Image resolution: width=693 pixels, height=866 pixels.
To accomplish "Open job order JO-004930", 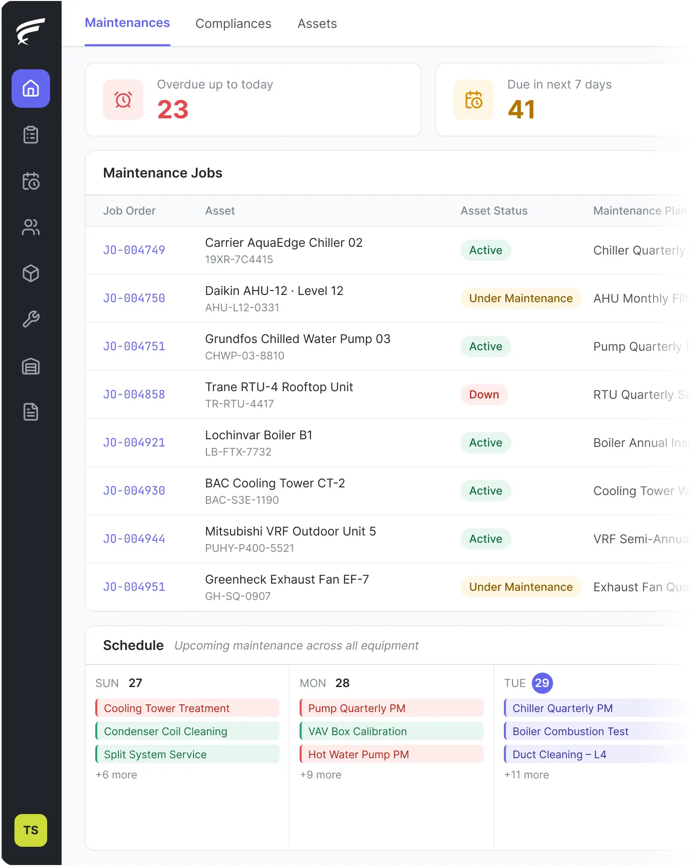I will (134, 491).
